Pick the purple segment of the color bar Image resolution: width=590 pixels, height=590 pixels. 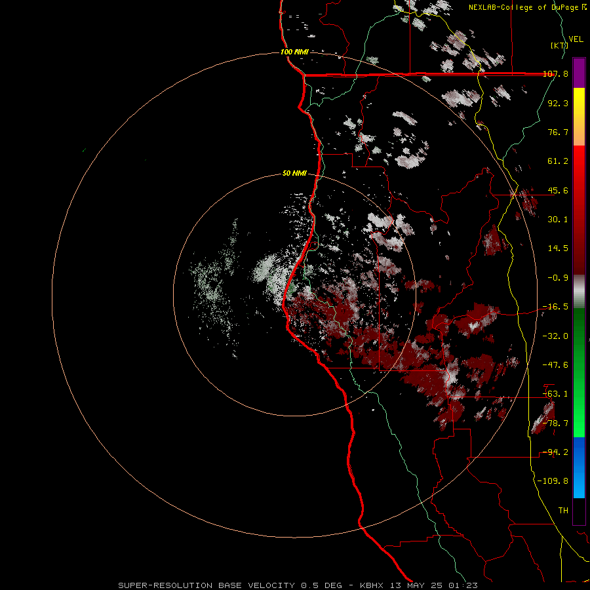[579, 73]
